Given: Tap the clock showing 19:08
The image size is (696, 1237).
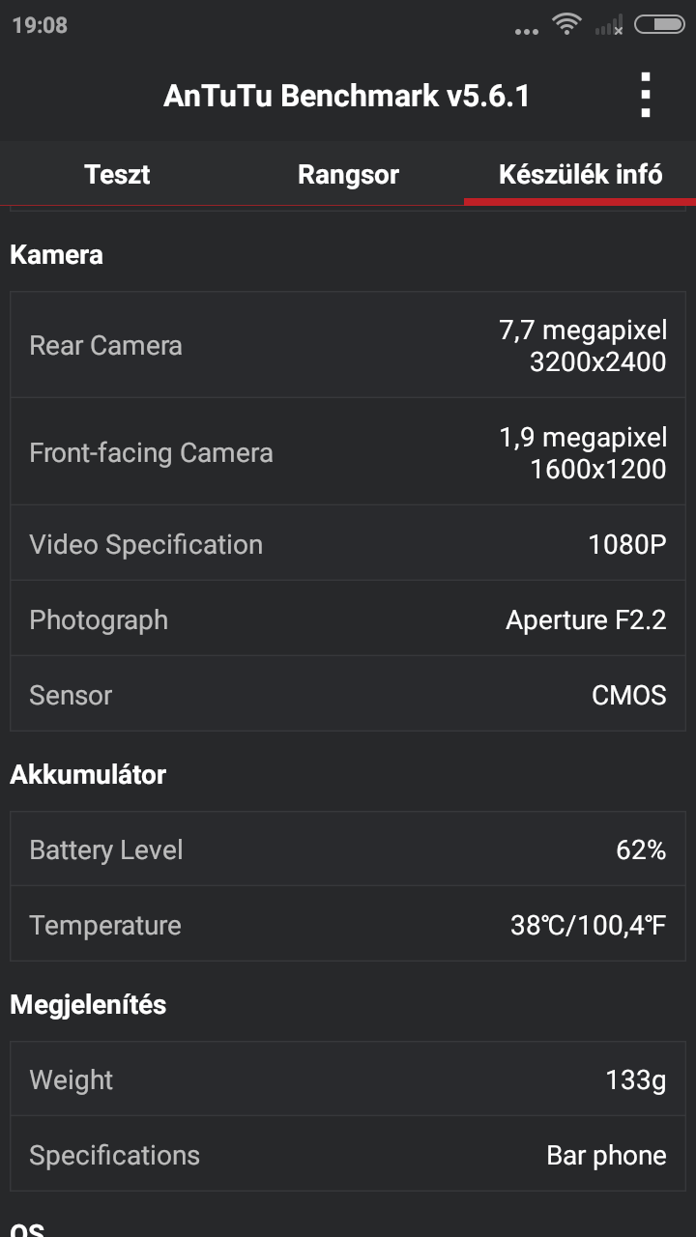Looking at the screenshot, I should (x=41, y=26).
